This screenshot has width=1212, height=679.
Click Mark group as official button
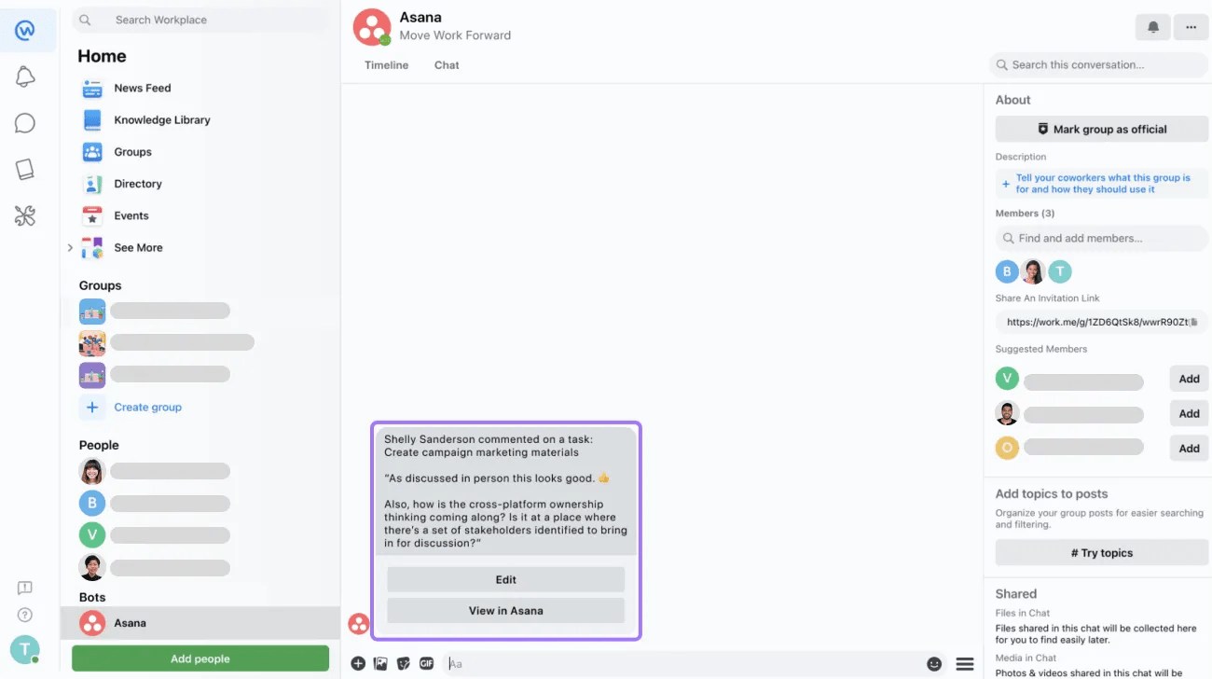click(x=1102, y=130)
